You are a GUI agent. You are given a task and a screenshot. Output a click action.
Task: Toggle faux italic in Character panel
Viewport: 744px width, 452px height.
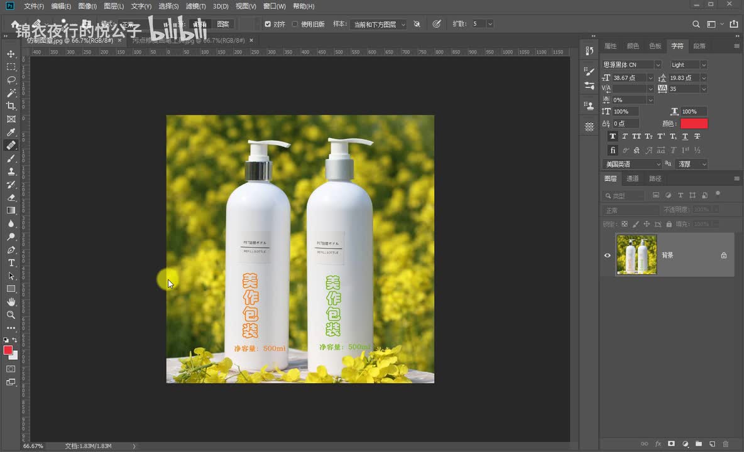625,136
